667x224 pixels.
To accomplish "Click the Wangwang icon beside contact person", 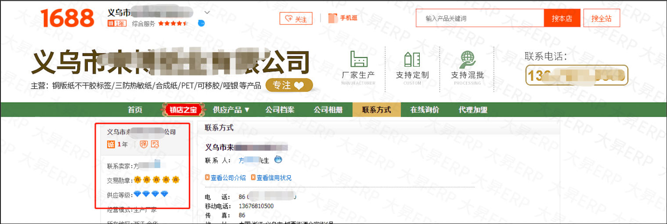I will tap(278, 160).
